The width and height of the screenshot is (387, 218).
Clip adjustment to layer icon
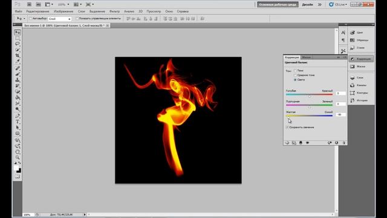(301, 143)
